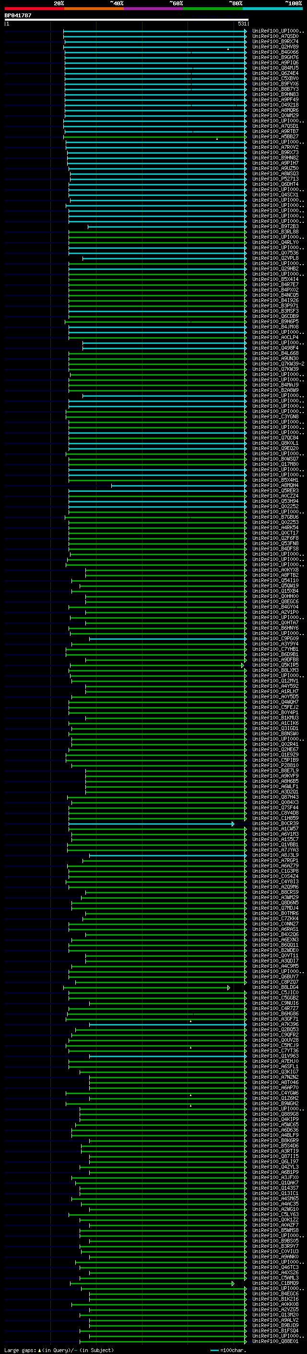The width and height of the screenshot is (307, 1354).
Task: Click the short alignment bar for Q5KIR5
Action: (156, 665)
